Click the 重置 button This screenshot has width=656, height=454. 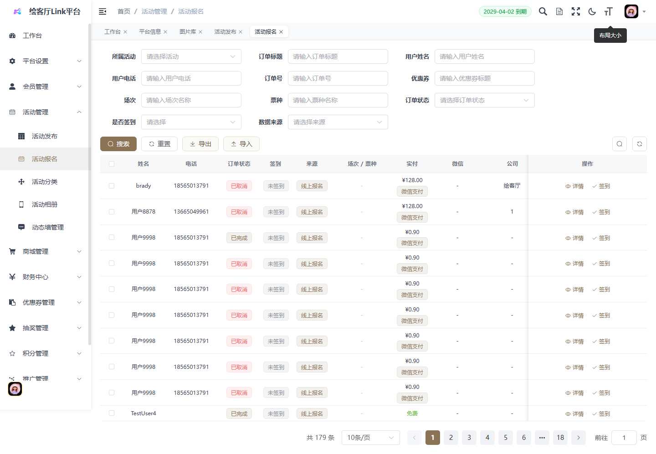[x=159, y=144]
